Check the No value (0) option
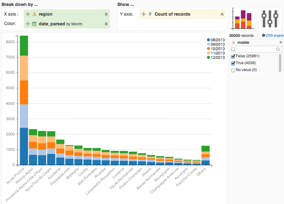Viewport: 284px width, 204px height. 233,70
